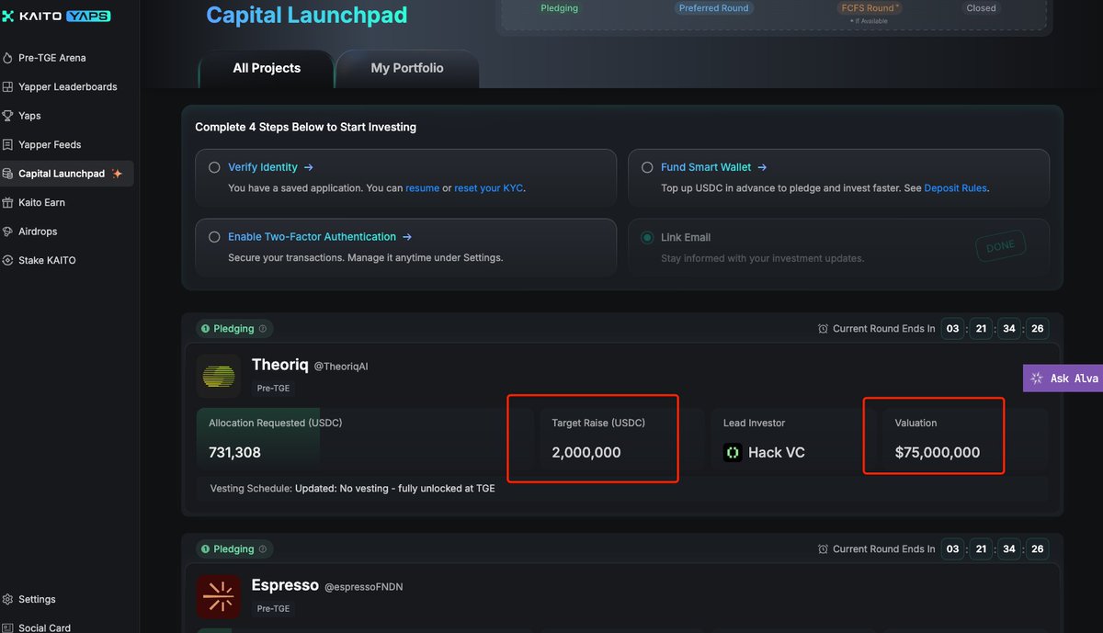Click the 2,000,000 target raise value
Screen dimensions: 1103x633
coord(586,452)
